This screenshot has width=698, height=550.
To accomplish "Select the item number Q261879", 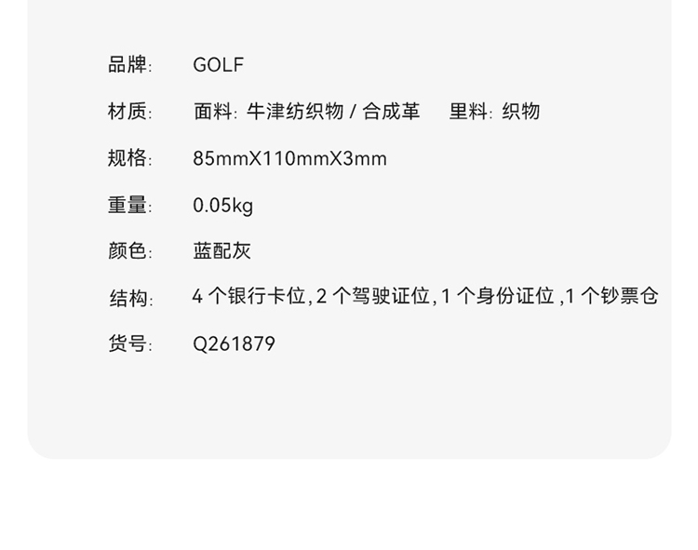I will pos(234,344).
